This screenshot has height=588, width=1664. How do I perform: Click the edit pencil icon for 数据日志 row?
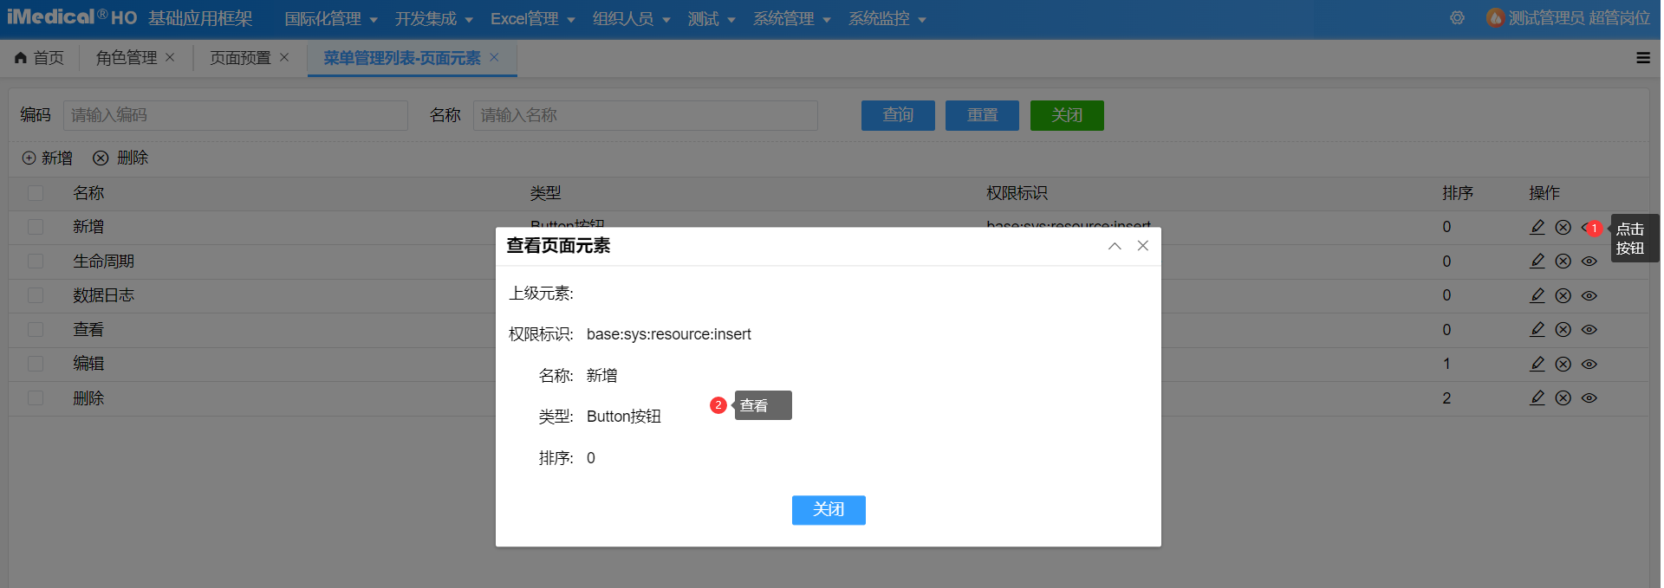click(1537, 295)
